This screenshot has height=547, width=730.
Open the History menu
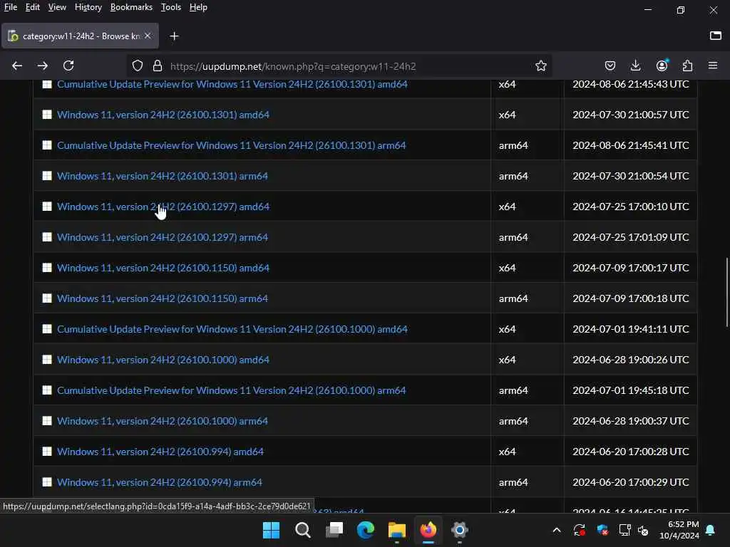(88, 7)
